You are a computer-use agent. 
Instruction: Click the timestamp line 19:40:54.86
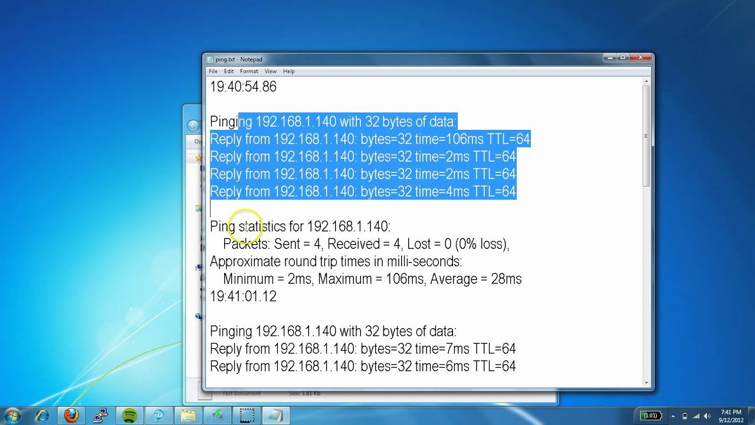coord(243,87)
